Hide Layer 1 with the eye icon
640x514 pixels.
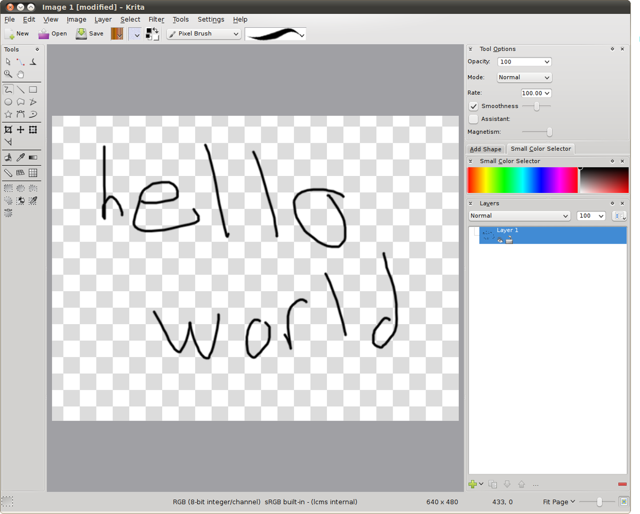[x=500, y=240]
